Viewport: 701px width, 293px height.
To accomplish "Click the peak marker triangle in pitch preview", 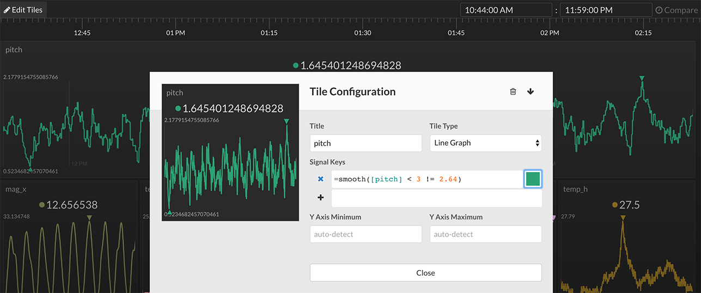I will tap(287, 121).
